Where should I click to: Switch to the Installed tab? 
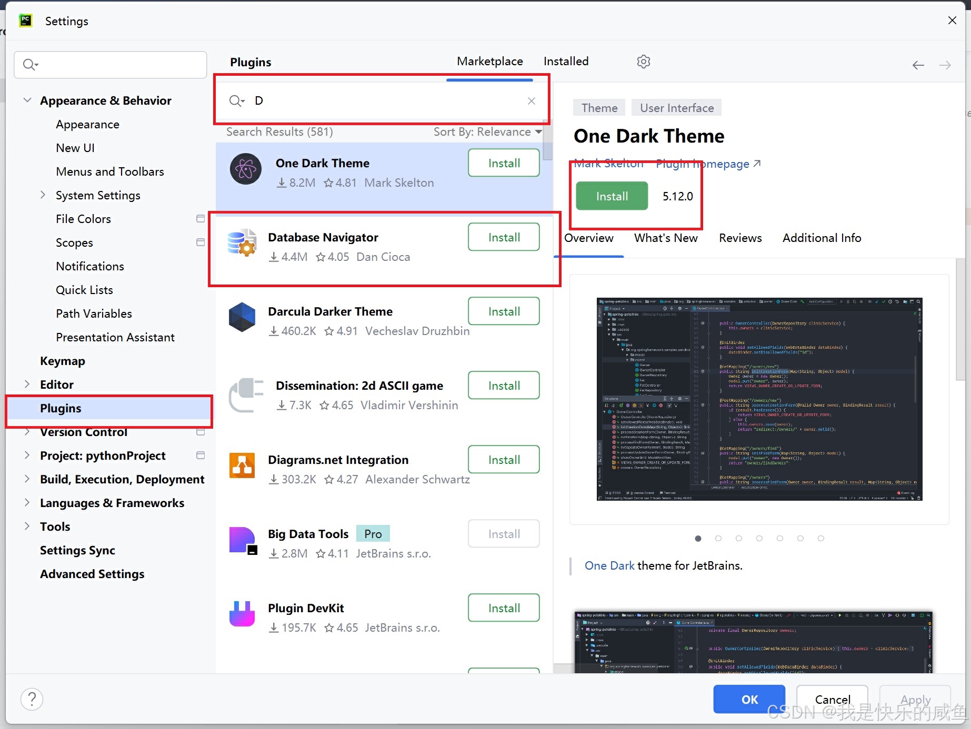coord(566,62)
